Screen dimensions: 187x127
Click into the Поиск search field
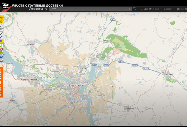[x=90, y=9]
